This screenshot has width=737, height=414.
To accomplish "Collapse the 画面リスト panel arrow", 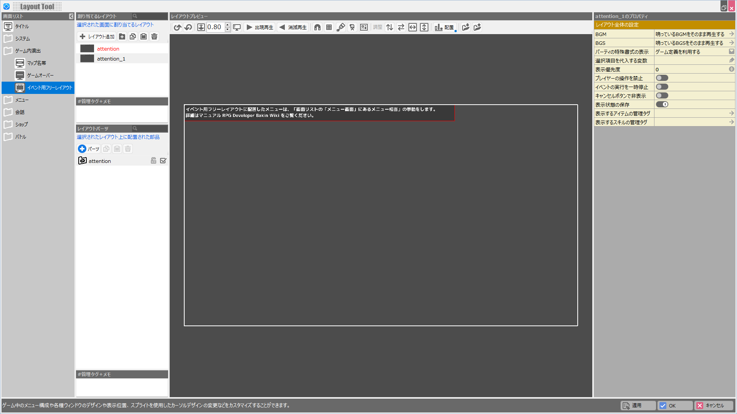I will click(71, 16).
